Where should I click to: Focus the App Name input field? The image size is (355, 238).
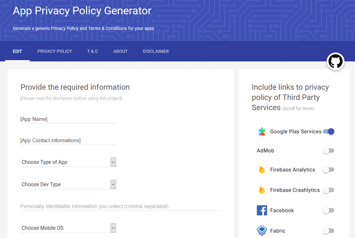[68, 119]
